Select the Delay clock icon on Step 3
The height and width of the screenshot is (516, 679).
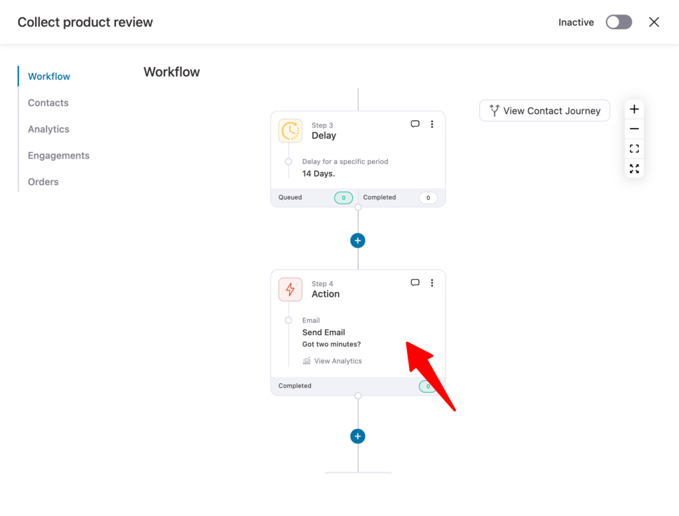click(290, 130)
